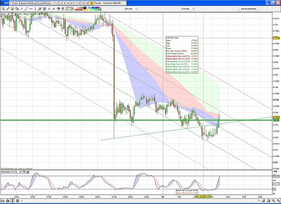The width and height of the screenshot is (281, 204).
Task: Switch to workspace tab 10
Action: (x=87, y=3)
